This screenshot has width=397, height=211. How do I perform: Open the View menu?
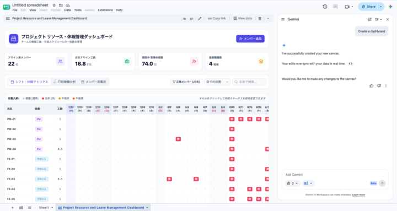[x=33, y=10]
